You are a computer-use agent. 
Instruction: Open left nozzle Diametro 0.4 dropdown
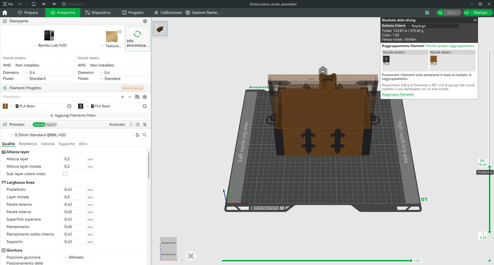[x=49, y=73]
